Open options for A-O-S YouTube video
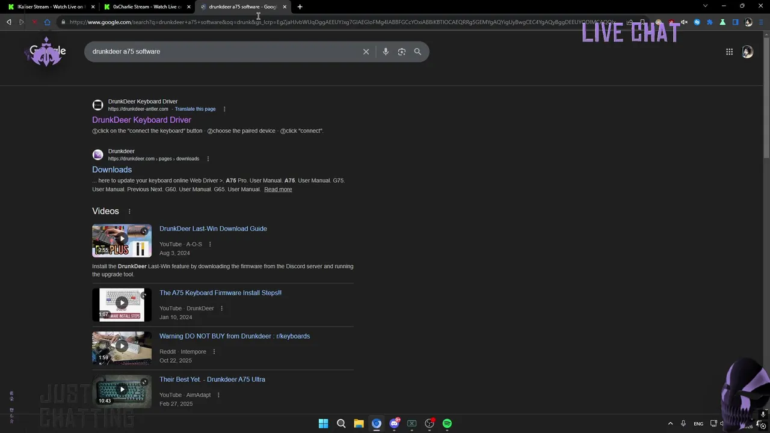Screen dimensions: 770x433 point(210,244)
